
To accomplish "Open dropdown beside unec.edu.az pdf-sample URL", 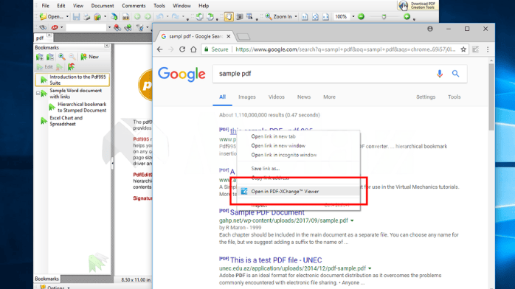I will point(370,268).
